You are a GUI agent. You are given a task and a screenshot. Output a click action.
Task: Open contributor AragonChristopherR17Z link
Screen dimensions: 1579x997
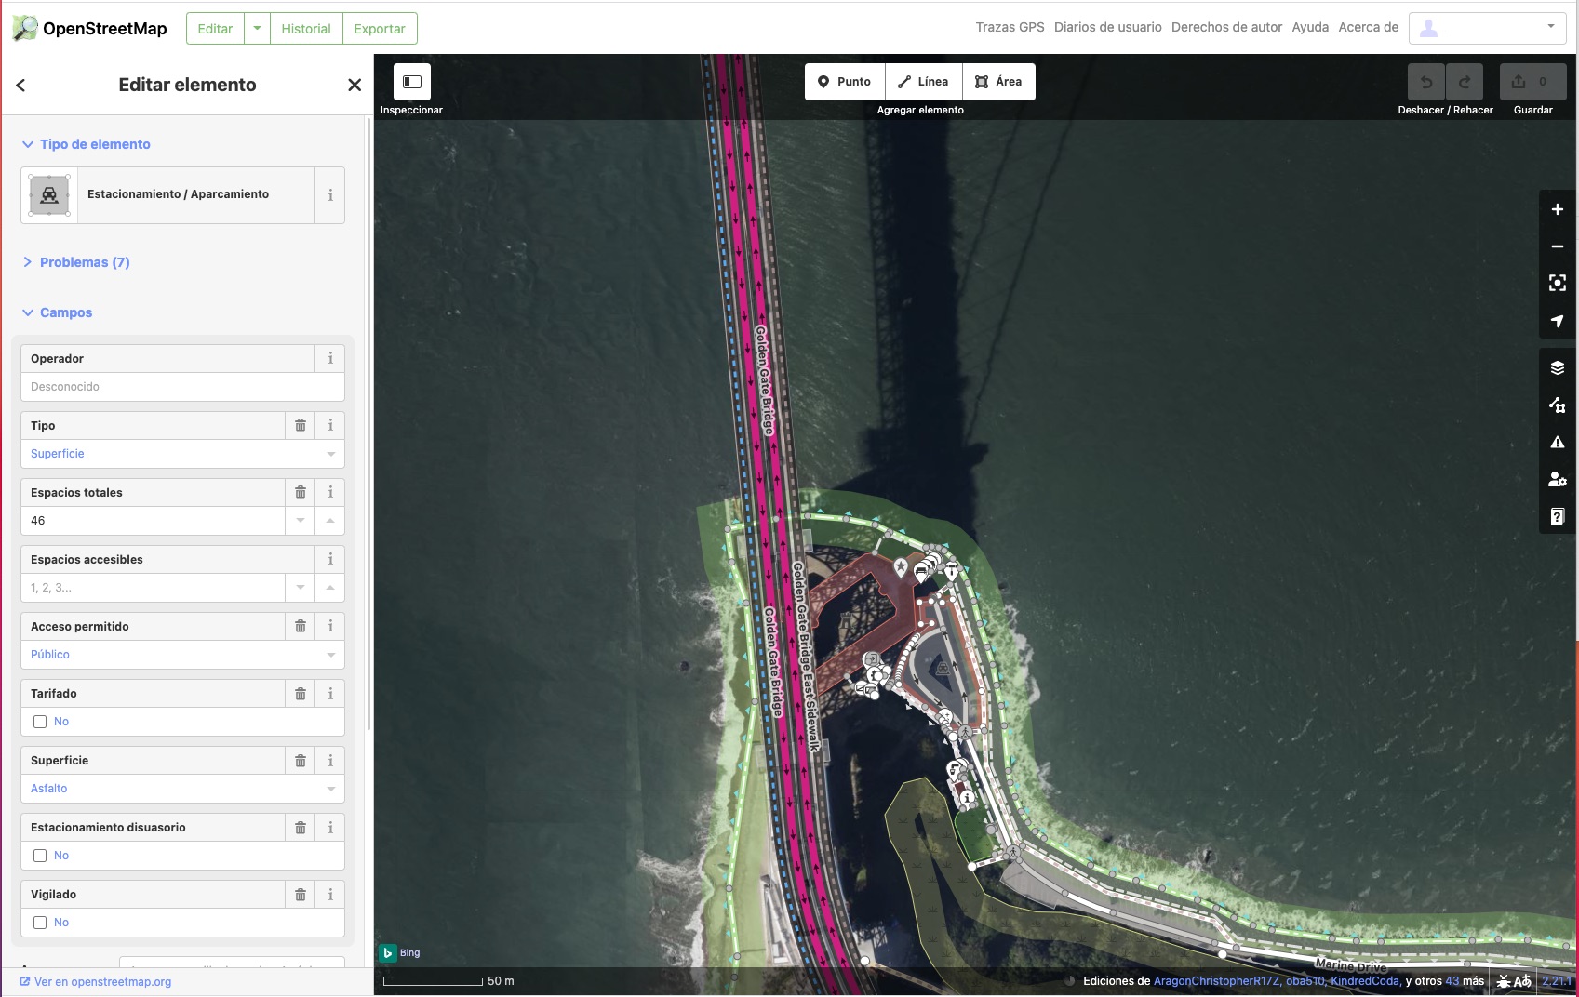[x=1217, y=981]
